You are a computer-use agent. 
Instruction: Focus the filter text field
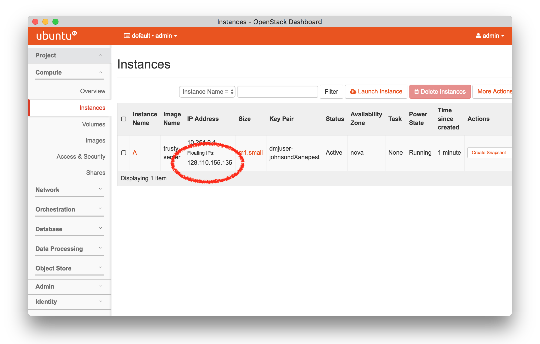tap(278, 92)
